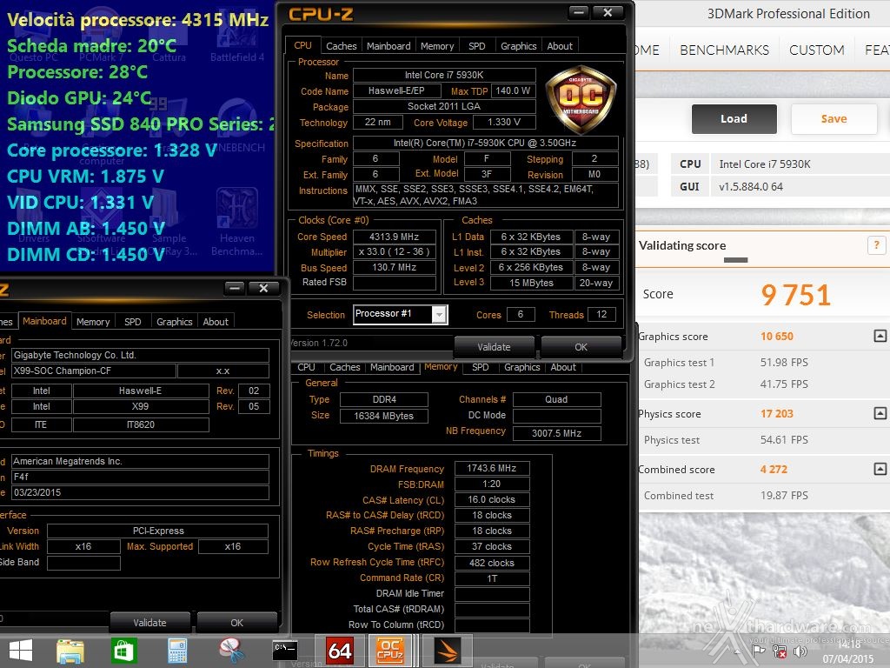
Task: Open Graphics tab in the CPU-Z processor window
Action: (518, 46)
